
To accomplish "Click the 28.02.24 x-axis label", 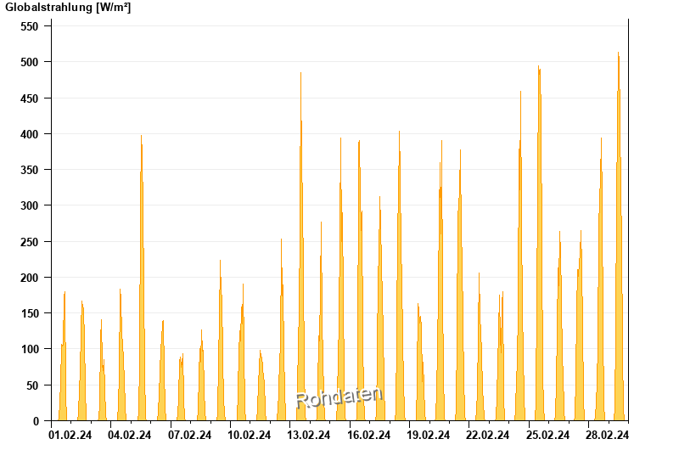I will (608, 436).
